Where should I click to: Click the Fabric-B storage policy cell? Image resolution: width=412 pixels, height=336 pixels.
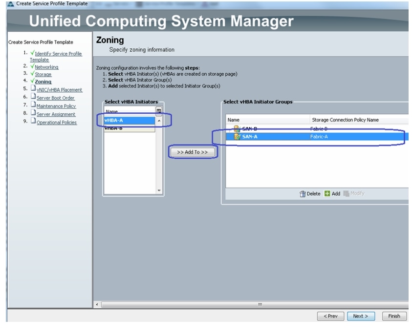point(319,128)
